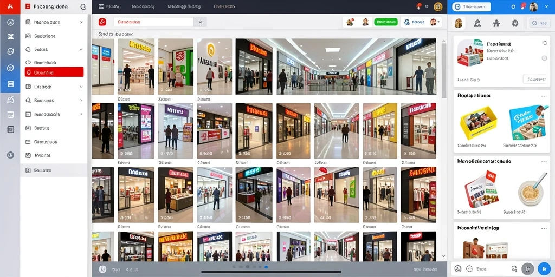Select the highlighted stacked-bars icon in the blue rail
The width and height of the screenshot is (555, 277).
10,84
